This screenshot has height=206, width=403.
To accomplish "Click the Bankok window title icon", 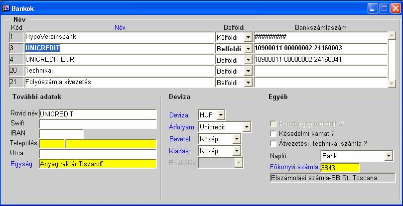I will click(5, 8).
